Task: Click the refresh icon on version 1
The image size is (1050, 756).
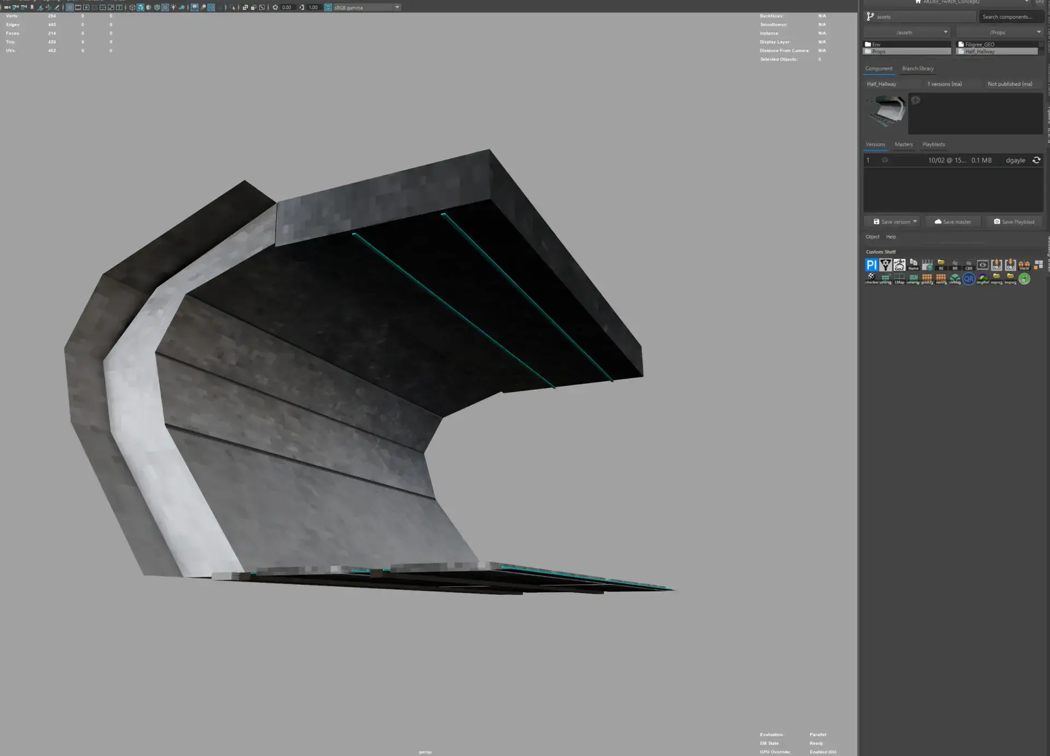Action: click(1036, 160)
